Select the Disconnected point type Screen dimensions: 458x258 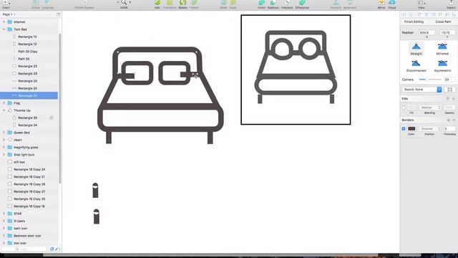(416, 66)
